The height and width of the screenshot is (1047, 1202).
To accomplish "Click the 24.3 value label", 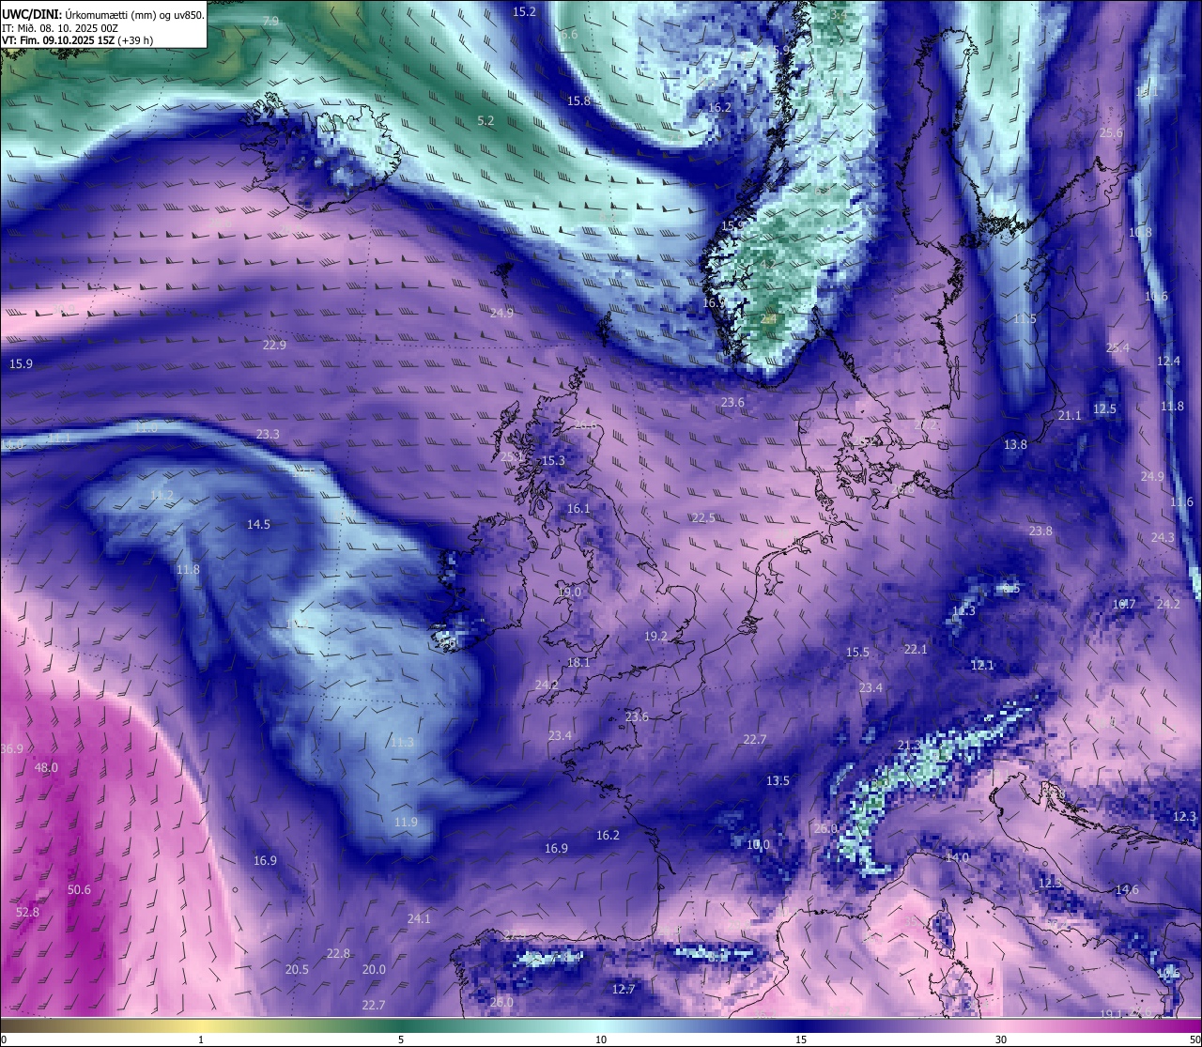I will pyautogui.click(x=1163, y=537).
